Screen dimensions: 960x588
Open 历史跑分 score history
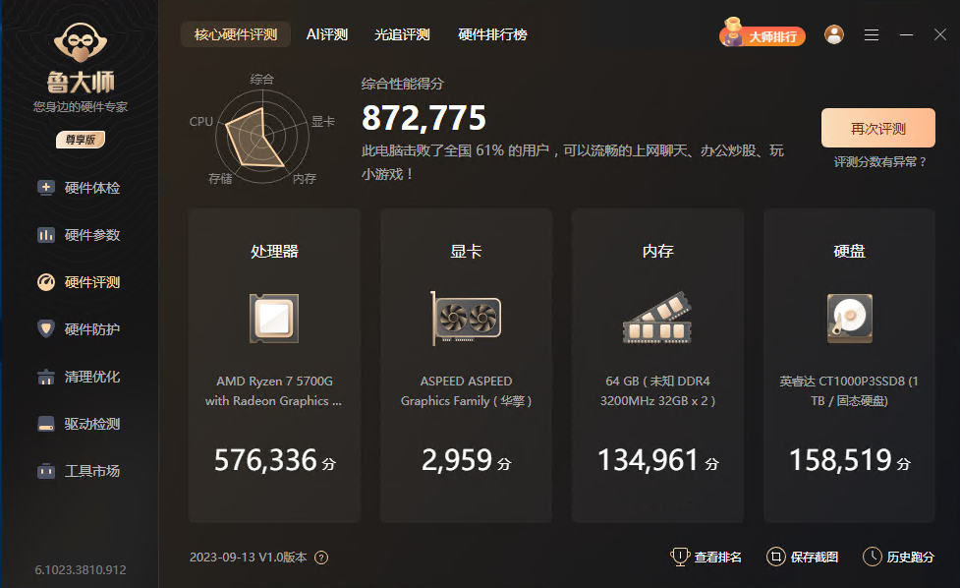coord(898,557)
